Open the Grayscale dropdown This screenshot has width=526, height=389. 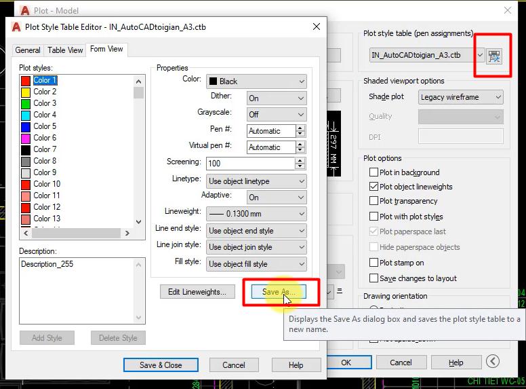point(277,115)
